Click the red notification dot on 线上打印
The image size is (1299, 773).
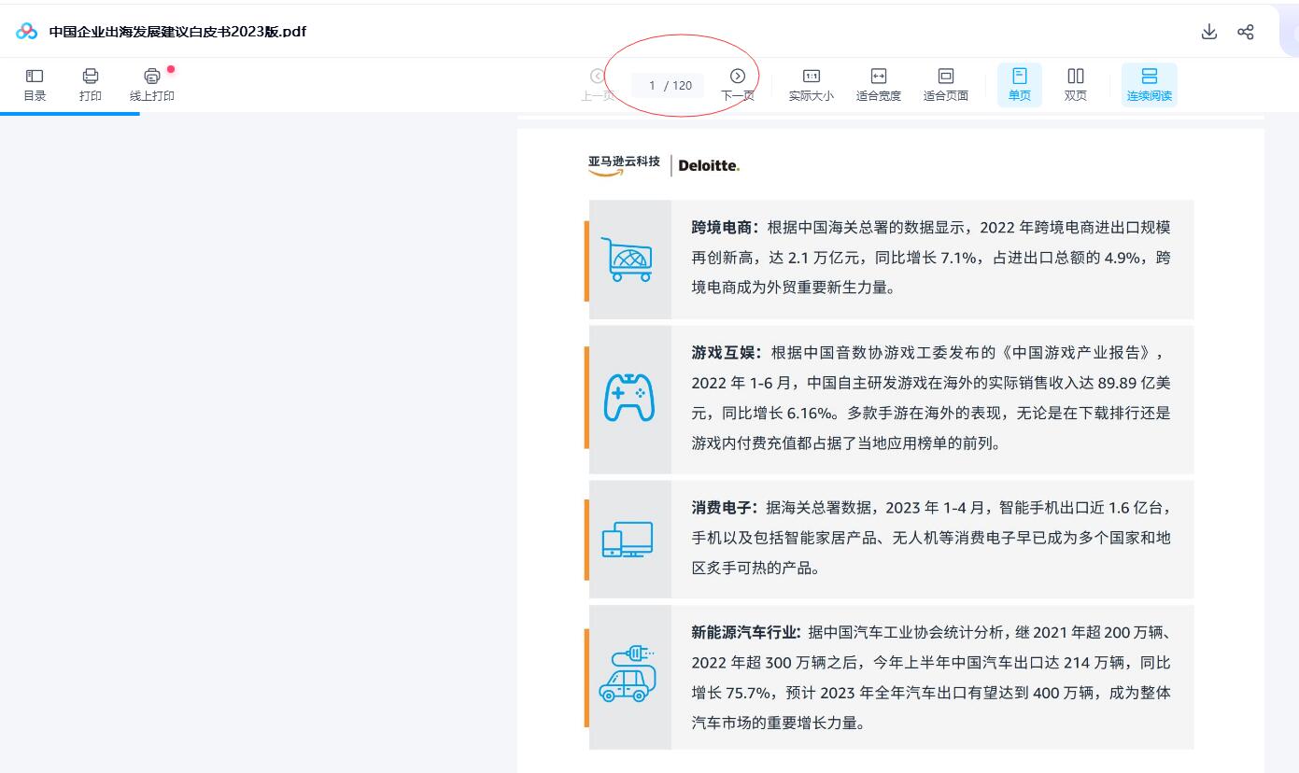(x=170, y=67)
